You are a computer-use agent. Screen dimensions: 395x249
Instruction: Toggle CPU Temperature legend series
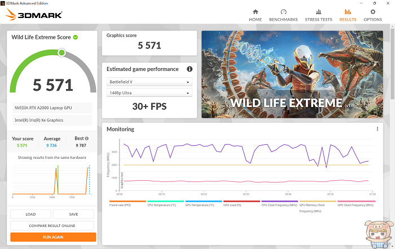pos(165,205)
